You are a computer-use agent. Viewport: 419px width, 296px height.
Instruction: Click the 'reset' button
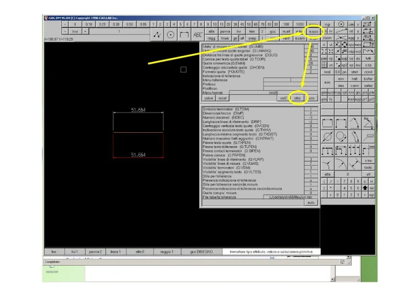222,98
